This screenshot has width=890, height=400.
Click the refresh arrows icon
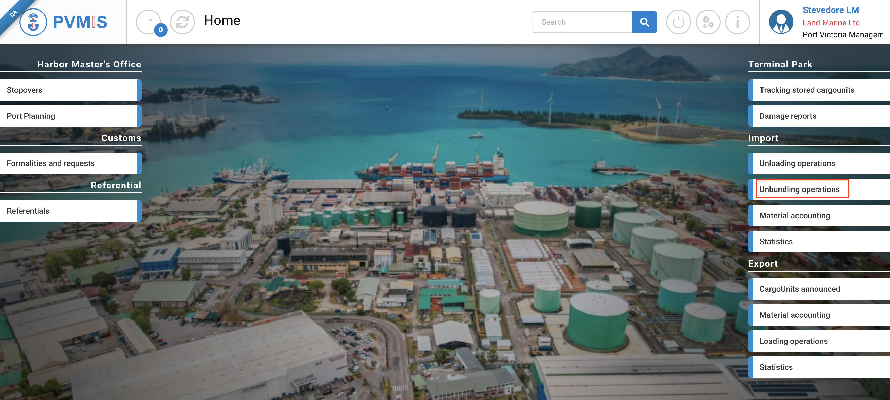[182, 22]
